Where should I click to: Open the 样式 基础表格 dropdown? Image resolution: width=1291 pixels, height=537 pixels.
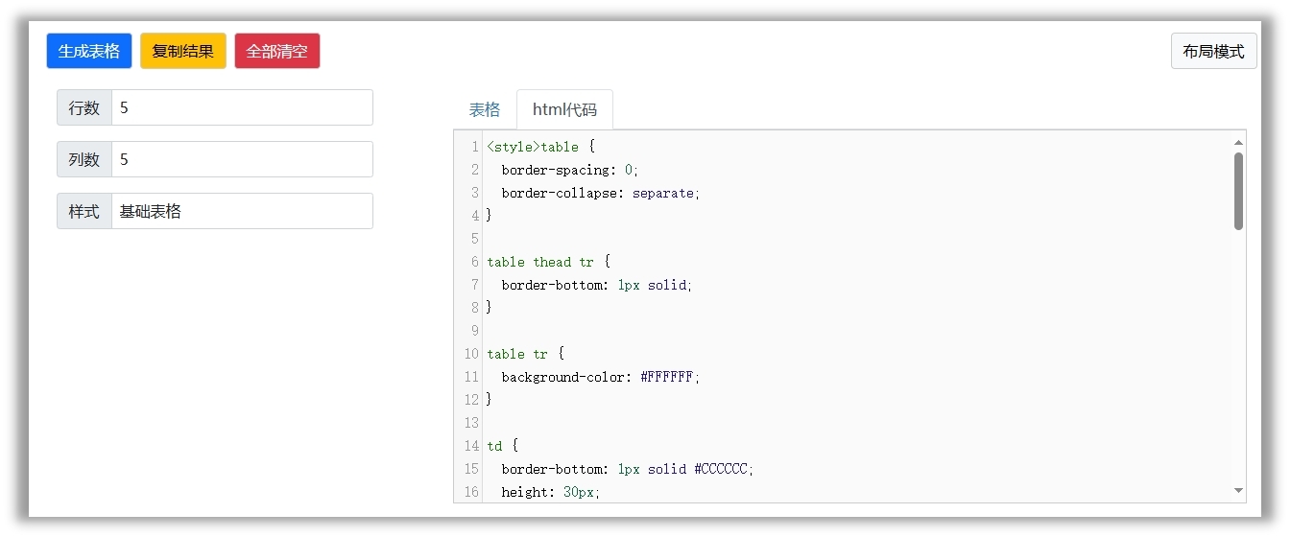click(242, 211)
